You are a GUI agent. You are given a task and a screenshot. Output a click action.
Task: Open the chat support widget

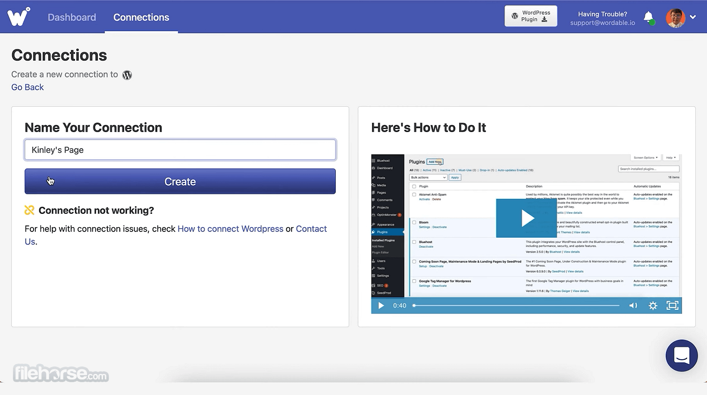(x=682, y=355)
